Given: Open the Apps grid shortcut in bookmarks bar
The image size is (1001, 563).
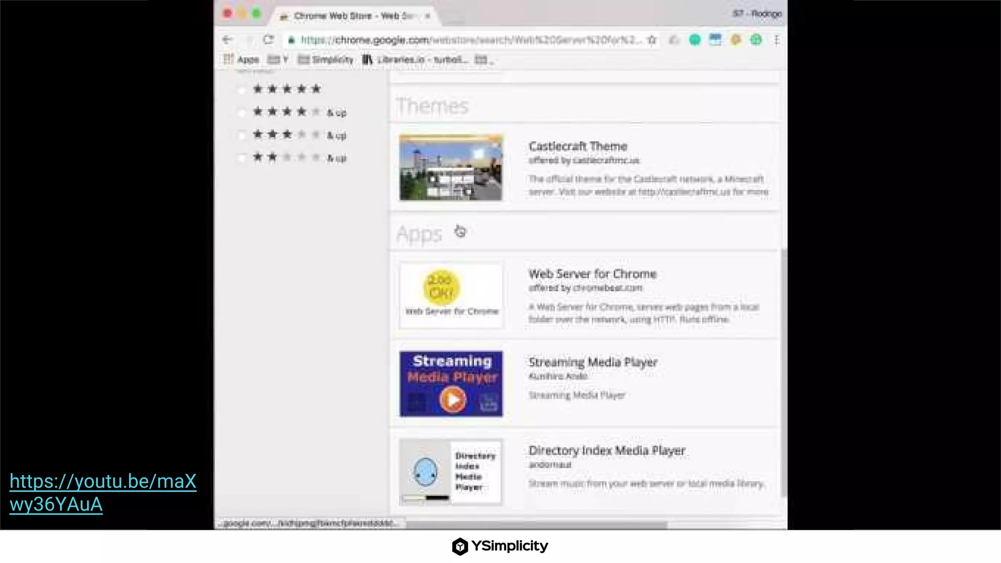Looking at the screenshot, I should (241, 60).
